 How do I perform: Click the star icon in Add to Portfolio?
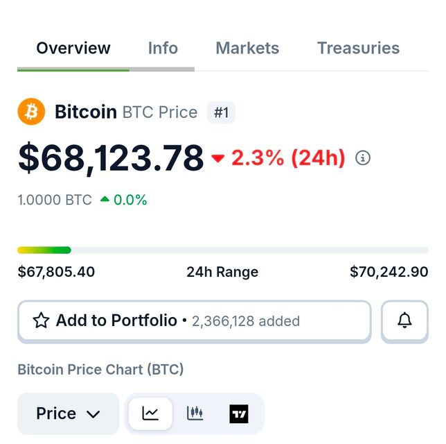point(42,321)
